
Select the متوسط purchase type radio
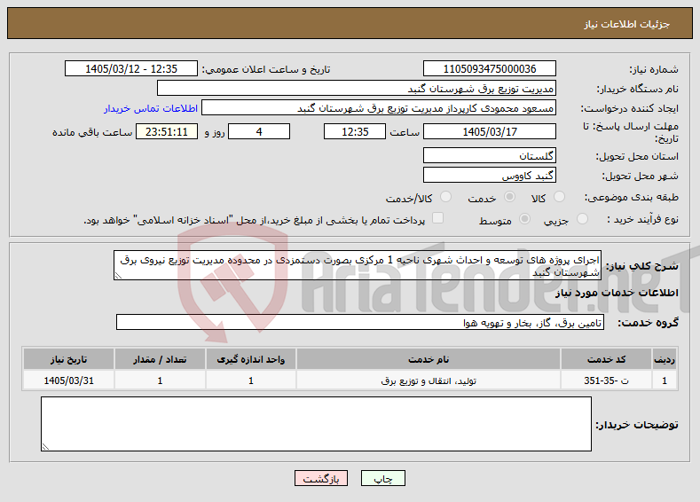[x=525, y=219]
